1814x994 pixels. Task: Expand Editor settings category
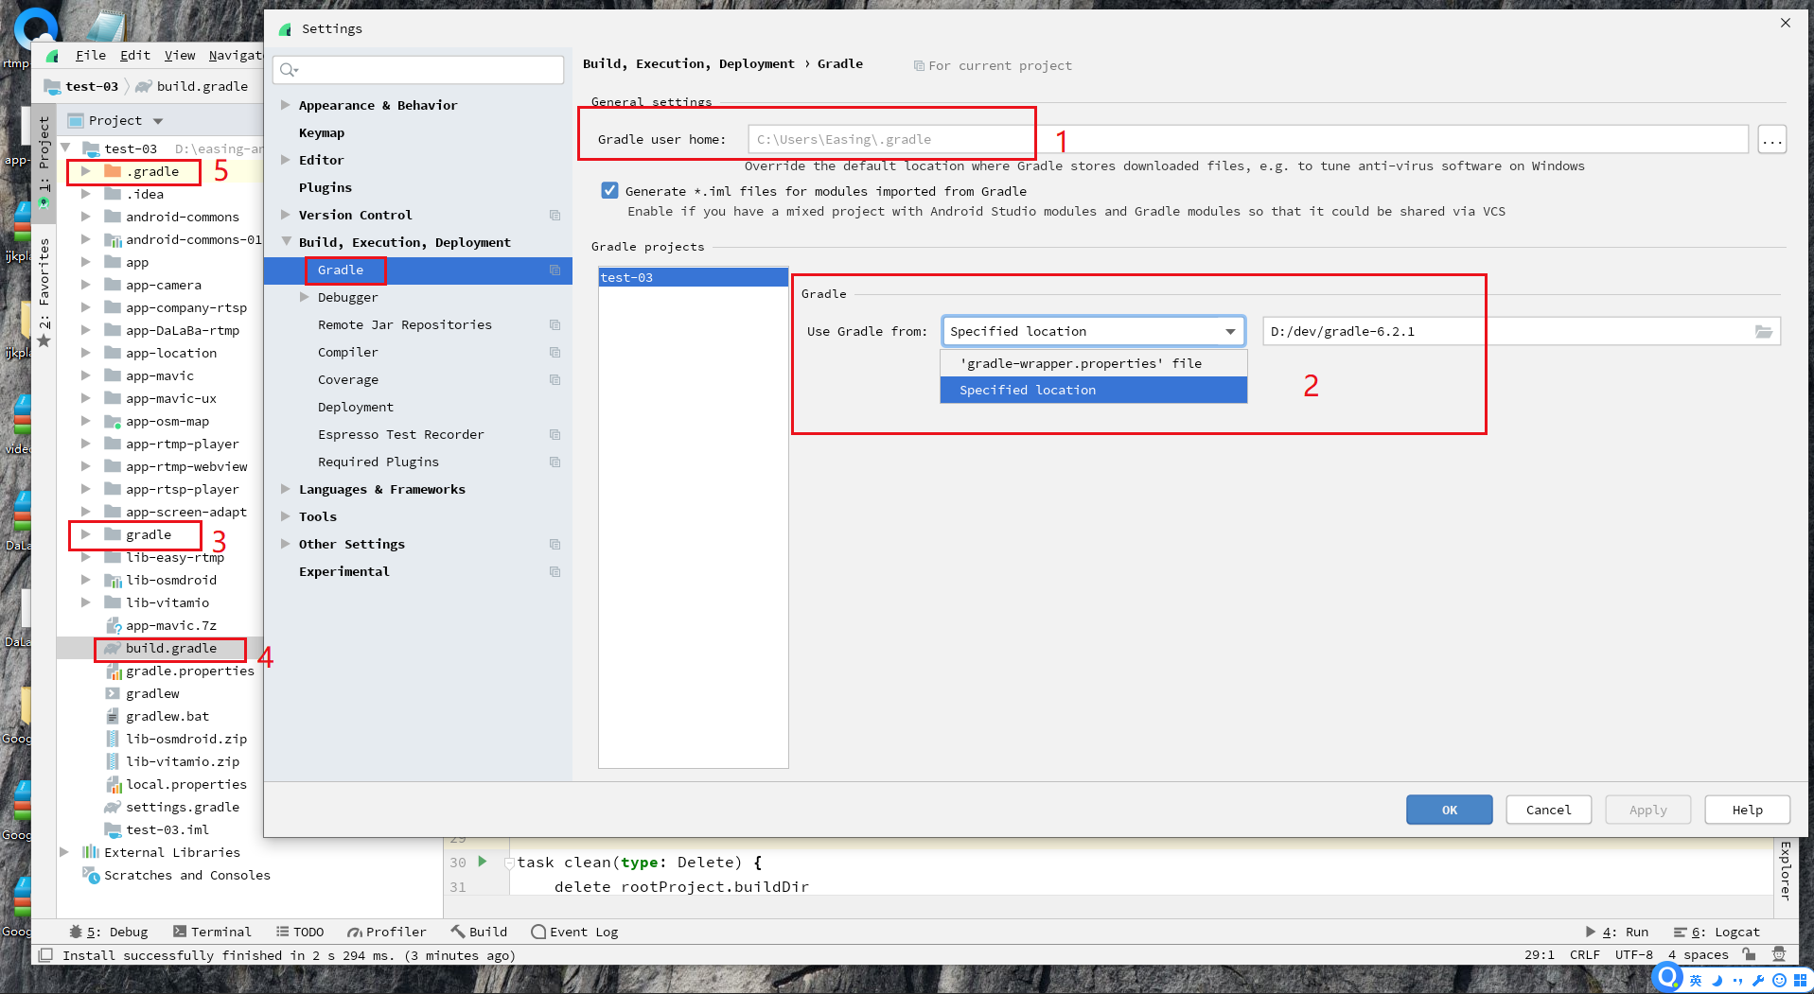(x=286, y=160)
